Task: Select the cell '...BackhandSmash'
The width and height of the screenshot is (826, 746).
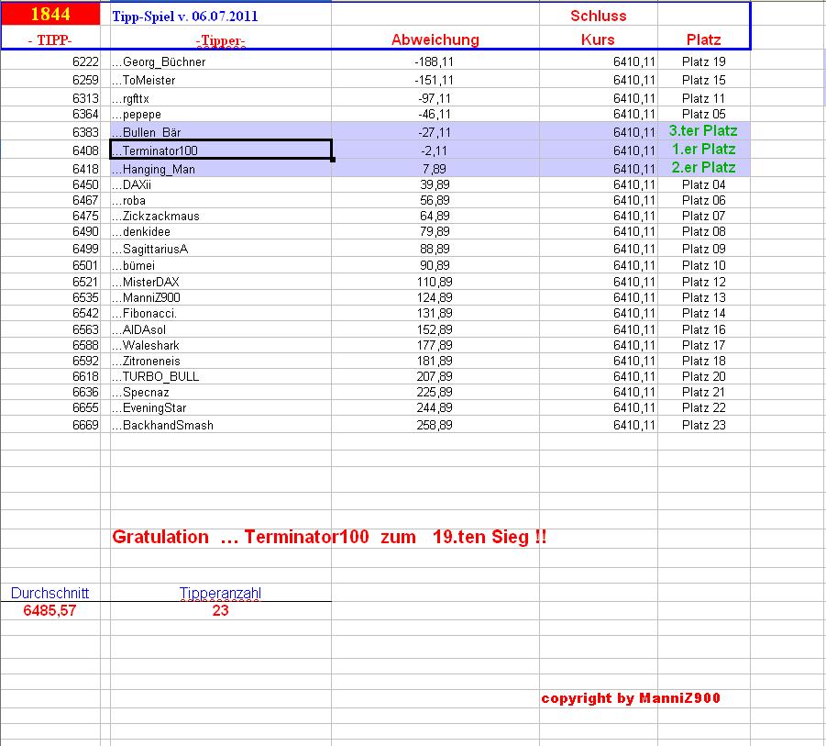Action: tap(221, 425)
